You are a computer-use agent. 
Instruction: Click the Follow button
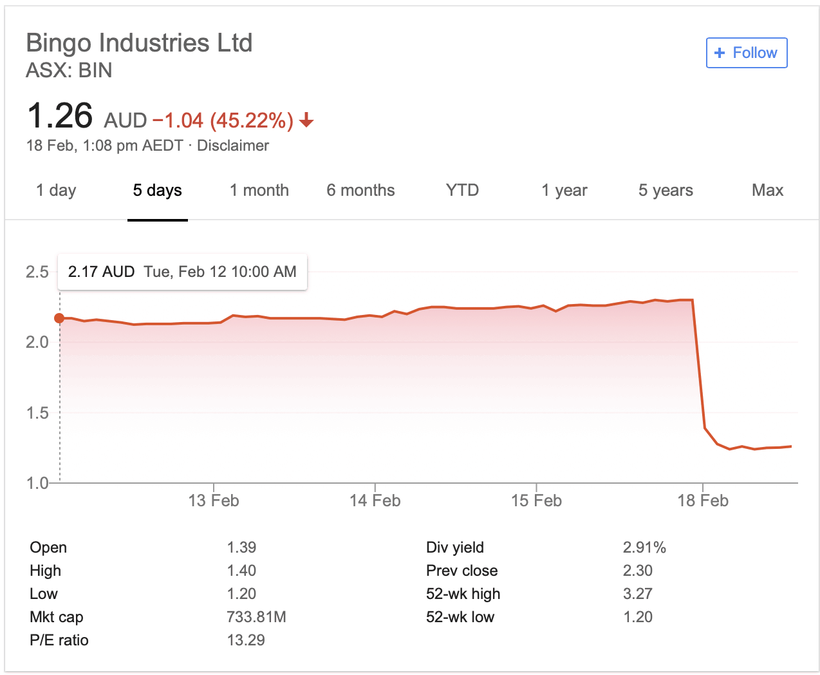click(x=747, y=53)
